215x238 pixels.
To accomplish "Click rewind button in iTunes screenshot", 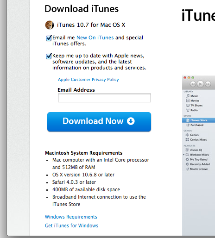I will pos(193,84).
